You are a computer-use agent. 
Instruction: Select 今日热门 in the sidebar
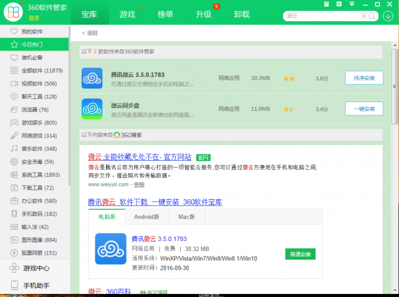[34, 44]
